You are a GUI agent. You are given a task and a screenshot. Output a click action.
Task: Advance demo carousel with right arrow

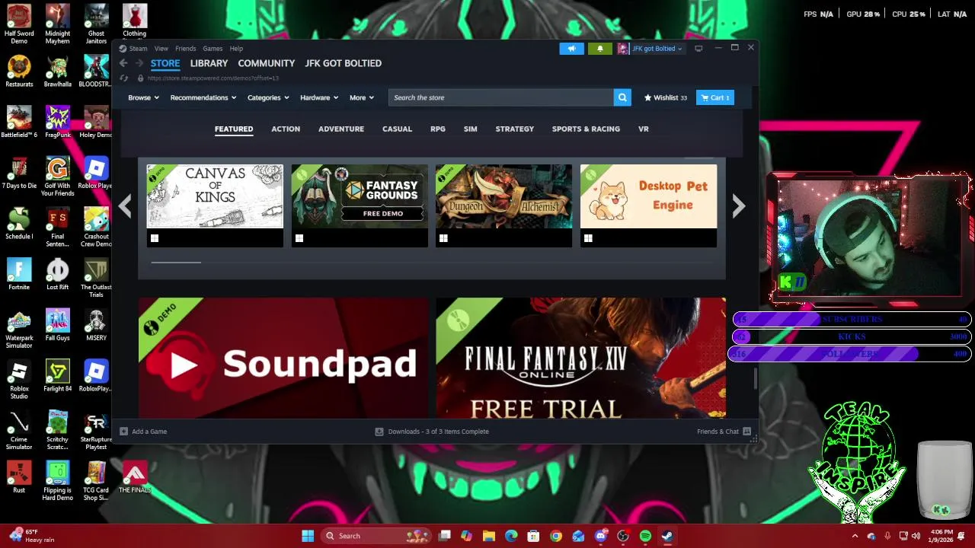click(738, 206)
